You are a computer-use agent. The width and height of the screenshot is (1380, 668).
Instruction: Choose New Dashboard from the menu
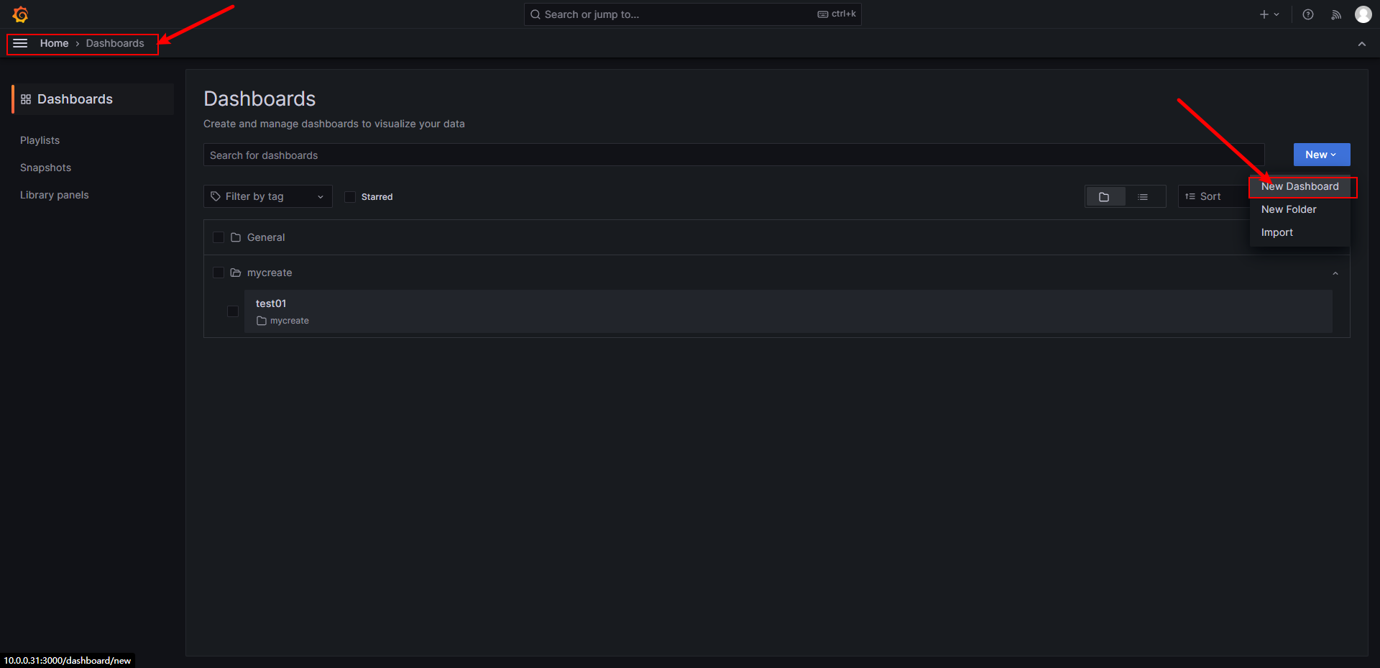tap(1299, 186)
